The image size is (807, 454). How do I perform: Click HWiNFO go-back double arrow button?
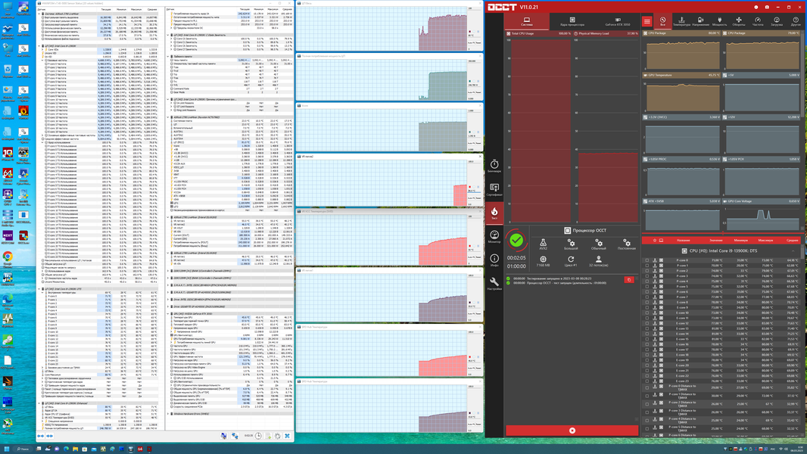(x=41, y=436)
